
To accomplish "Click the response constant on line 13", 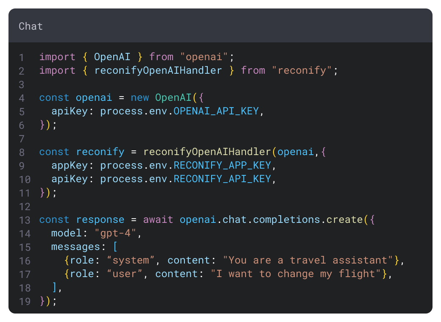I will point(100,219).
